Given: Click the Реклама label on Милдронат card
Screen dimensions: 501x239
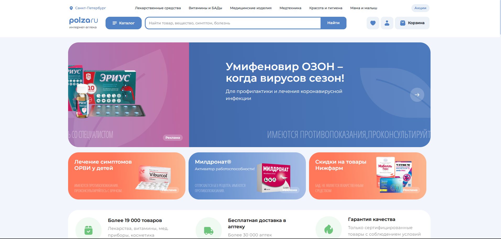Looking at the screenshot, I should point(290,190).
